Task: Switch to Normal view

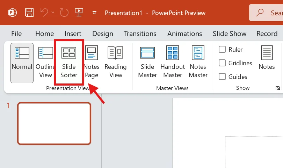Action: 22,63
